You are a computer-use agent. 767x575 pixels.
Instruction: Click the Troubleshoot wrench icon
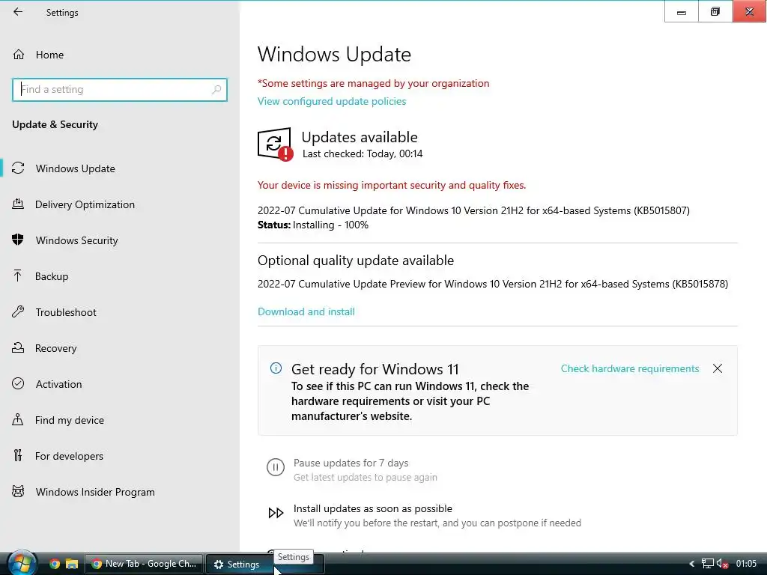[18, 312]
